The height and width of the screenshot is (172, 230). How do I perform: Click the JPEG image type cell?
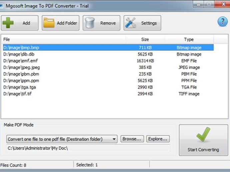(189, 67)
